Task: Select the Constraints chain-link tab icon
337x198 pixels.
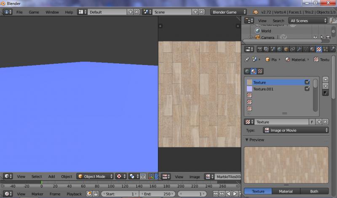Action: pyautogui.click(x=293, y=49)
